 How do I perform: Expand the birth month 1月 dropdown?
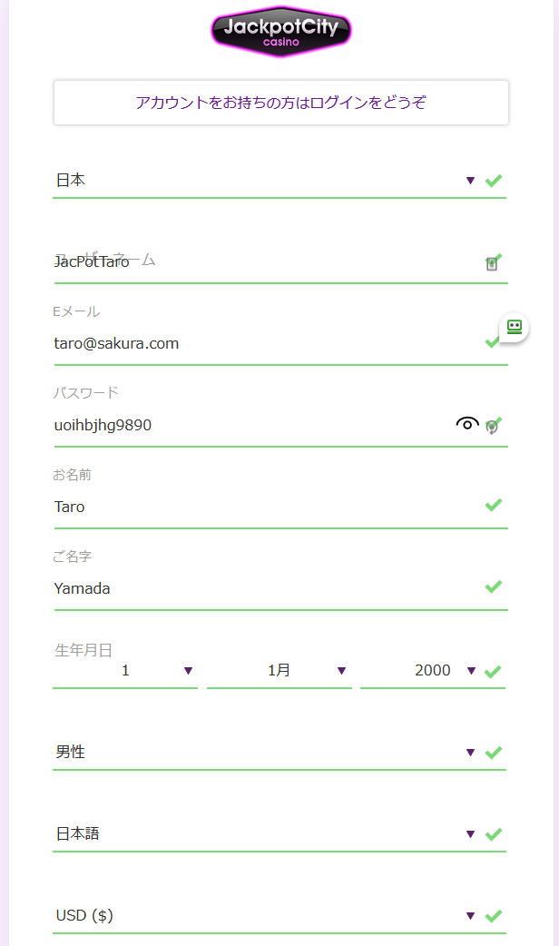coord(279,671)
